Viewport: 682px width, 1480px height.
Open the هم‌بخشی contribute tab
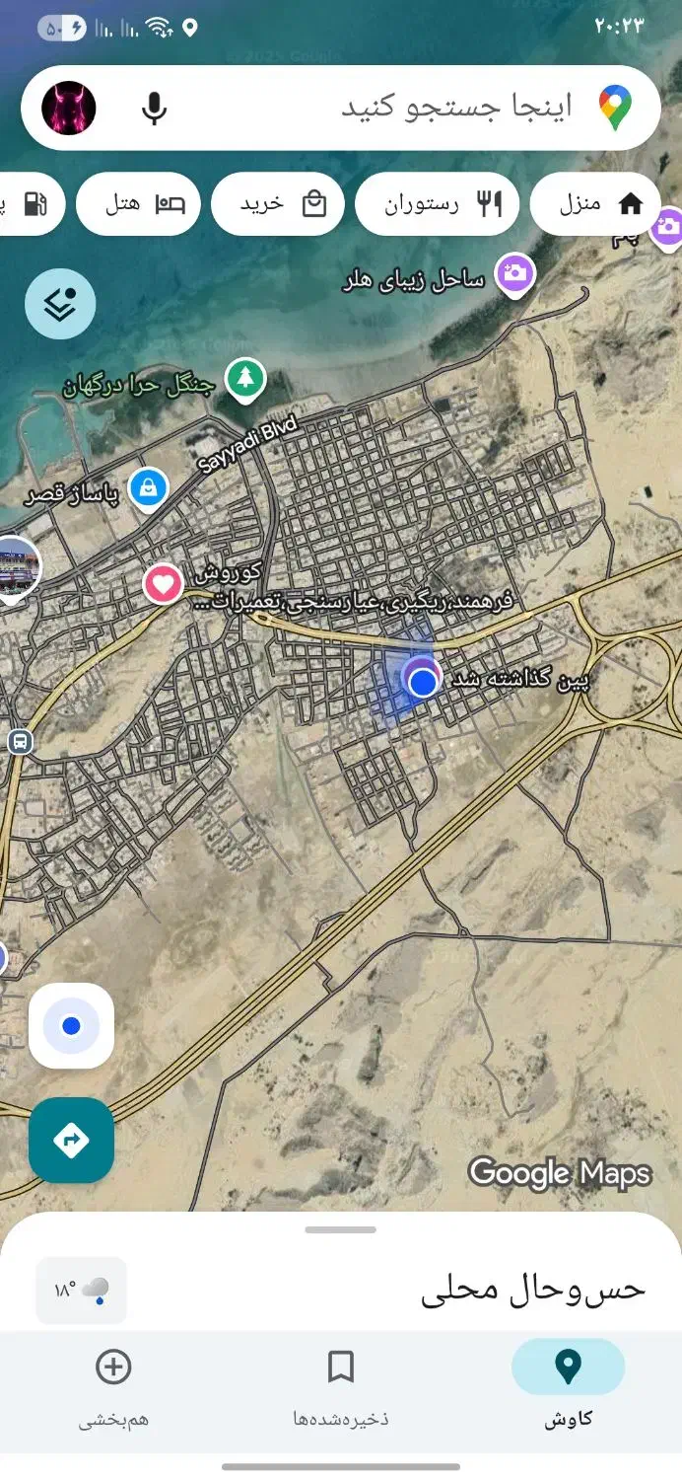point(113,1389)
